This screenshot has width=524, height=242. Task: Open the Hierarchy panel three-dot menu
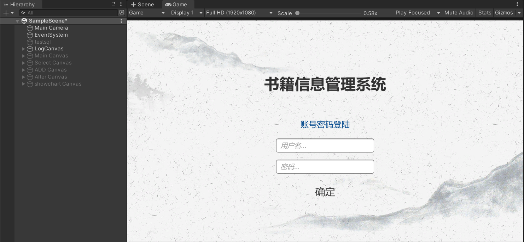pos(121,4)
